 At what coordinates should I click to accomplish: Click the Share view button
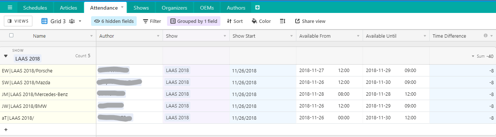click(x=310, y=21)
